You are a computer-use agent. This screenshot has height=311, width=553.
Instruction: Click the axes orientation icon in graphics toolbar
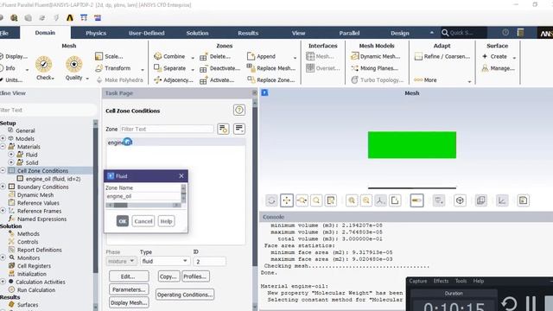point(380,200)
